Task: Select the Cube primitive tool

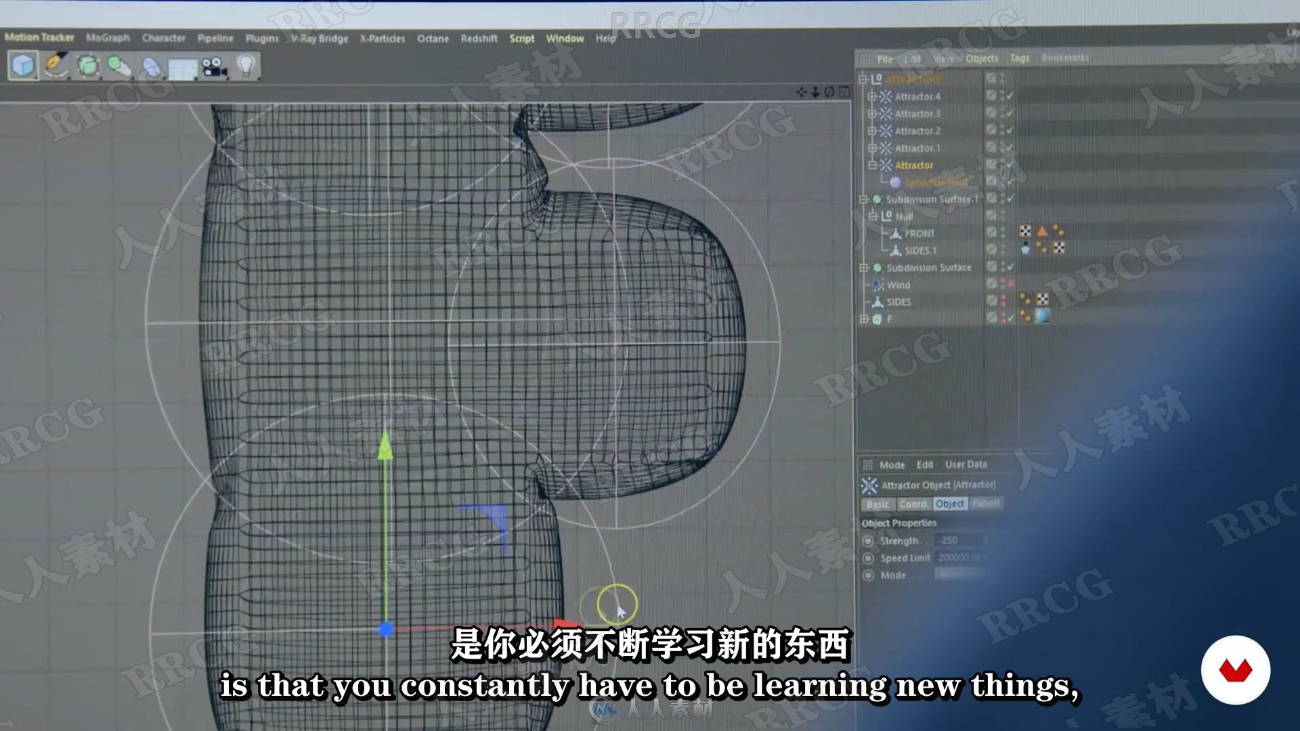Action: pos(24,66)
